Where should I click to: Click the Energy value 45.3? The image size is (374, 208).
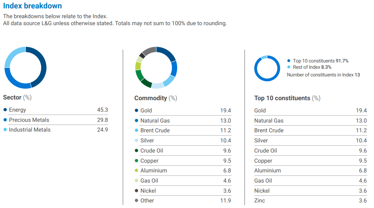[x=102, y=110]
